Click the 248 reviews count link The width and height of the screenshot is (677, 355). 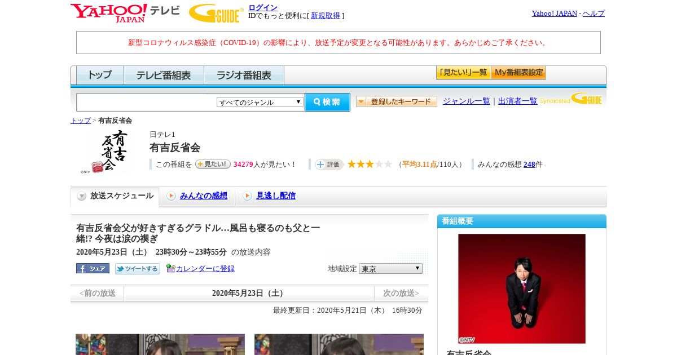click(529, 165)
